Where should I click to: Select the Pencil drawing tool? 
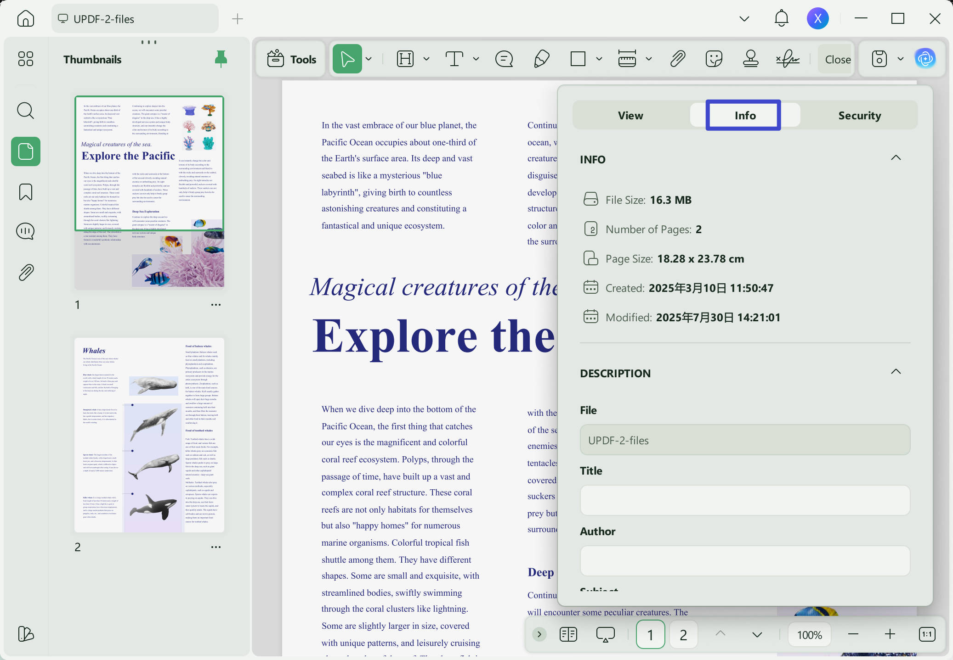[x=542, y=59]
